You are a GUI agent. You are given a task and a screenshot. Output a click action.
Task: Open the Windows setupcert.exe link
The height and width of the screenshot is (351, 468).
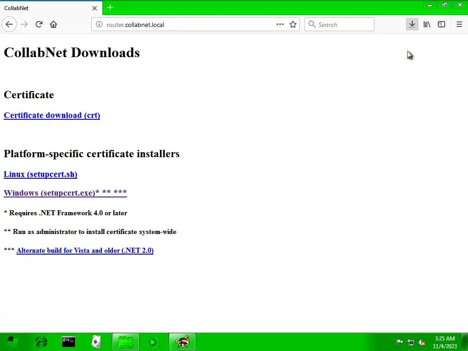click(65, 192)
